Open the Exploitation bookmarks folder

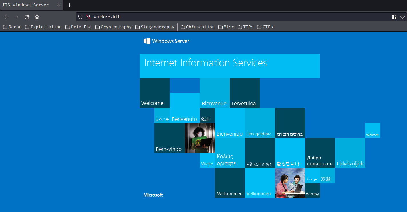point(43,27)
